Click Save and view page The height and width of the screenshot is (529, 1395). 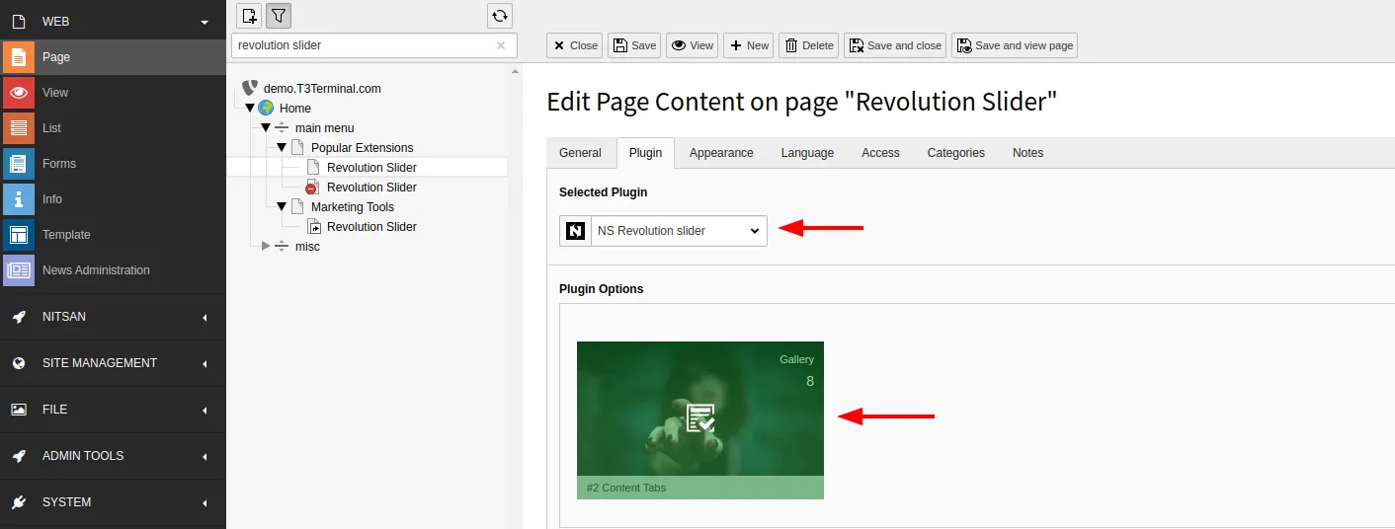click(x=1014, y=45)
